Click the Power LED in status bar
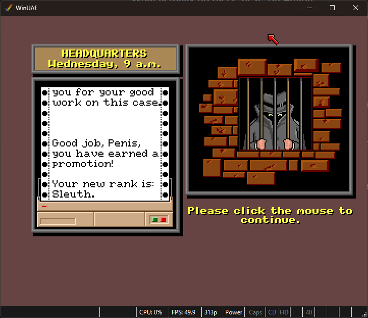This screenshot has width=368, height=318. tap(233, 312)
